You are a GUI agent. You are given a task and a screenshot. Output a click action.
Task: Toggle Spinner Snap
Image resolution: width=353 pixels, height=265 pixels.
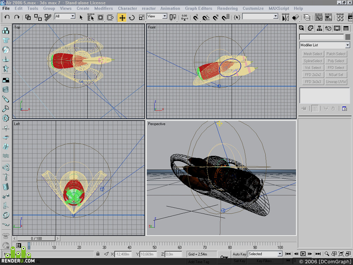[x=225, y=17]
